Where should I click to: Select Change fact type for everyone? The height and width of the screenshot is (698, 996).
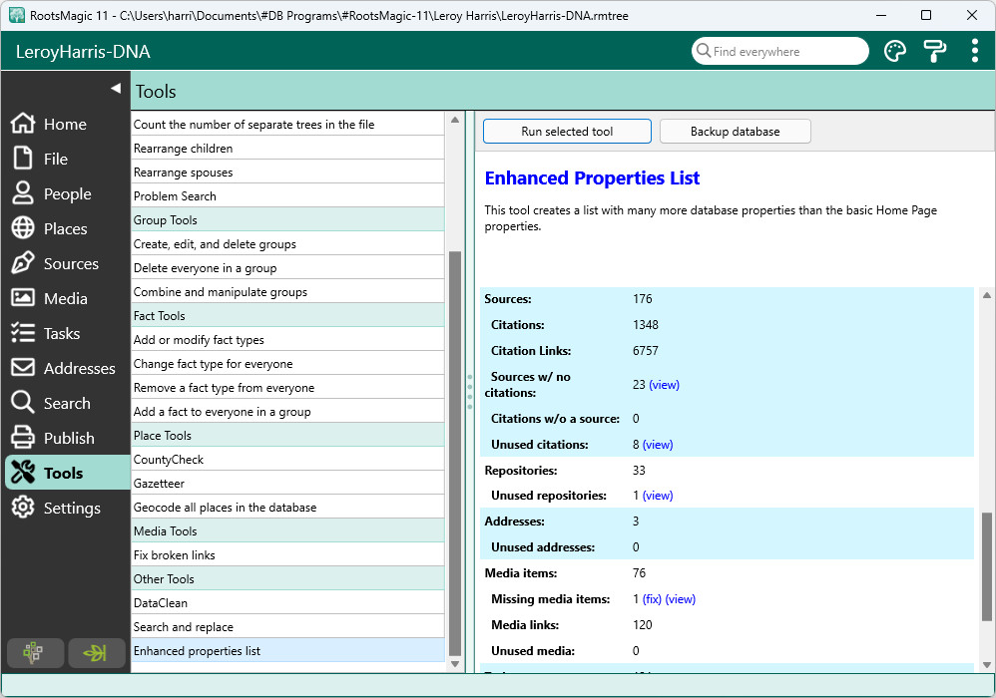287,364
